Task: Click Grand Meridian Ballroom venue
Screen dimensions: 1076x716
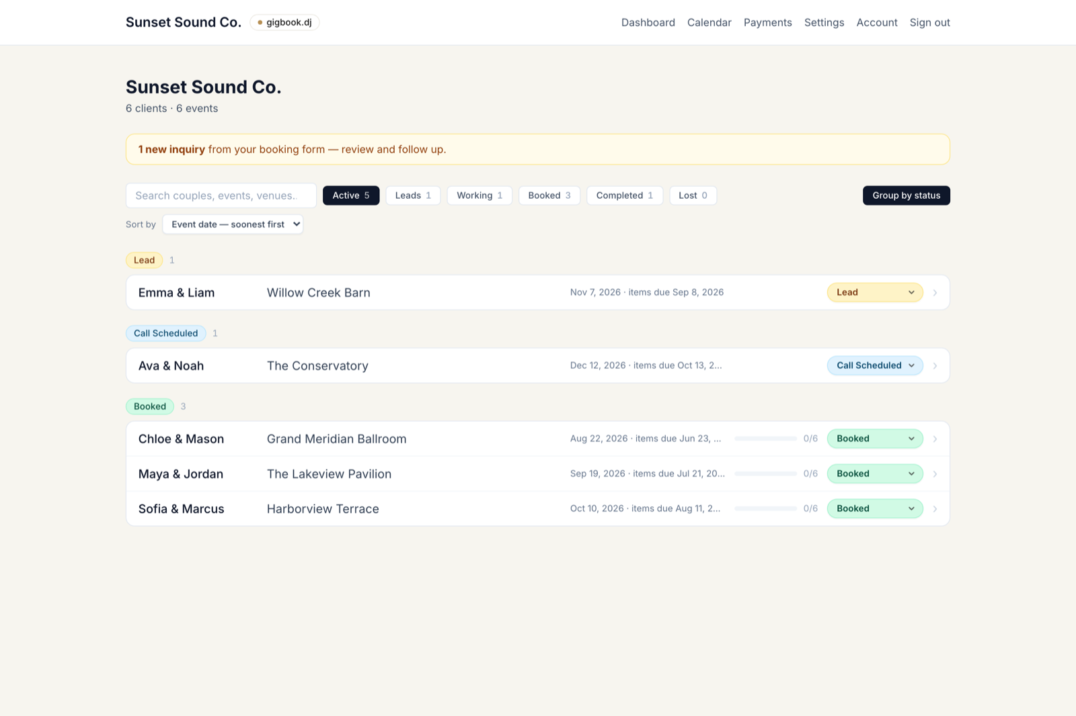Action: coord(337,439)
